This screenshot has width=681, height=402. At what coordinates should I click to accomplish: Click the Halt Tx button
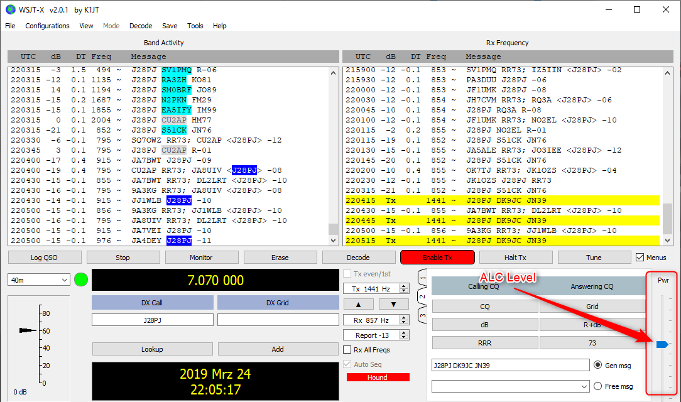[x=516, y=258]
